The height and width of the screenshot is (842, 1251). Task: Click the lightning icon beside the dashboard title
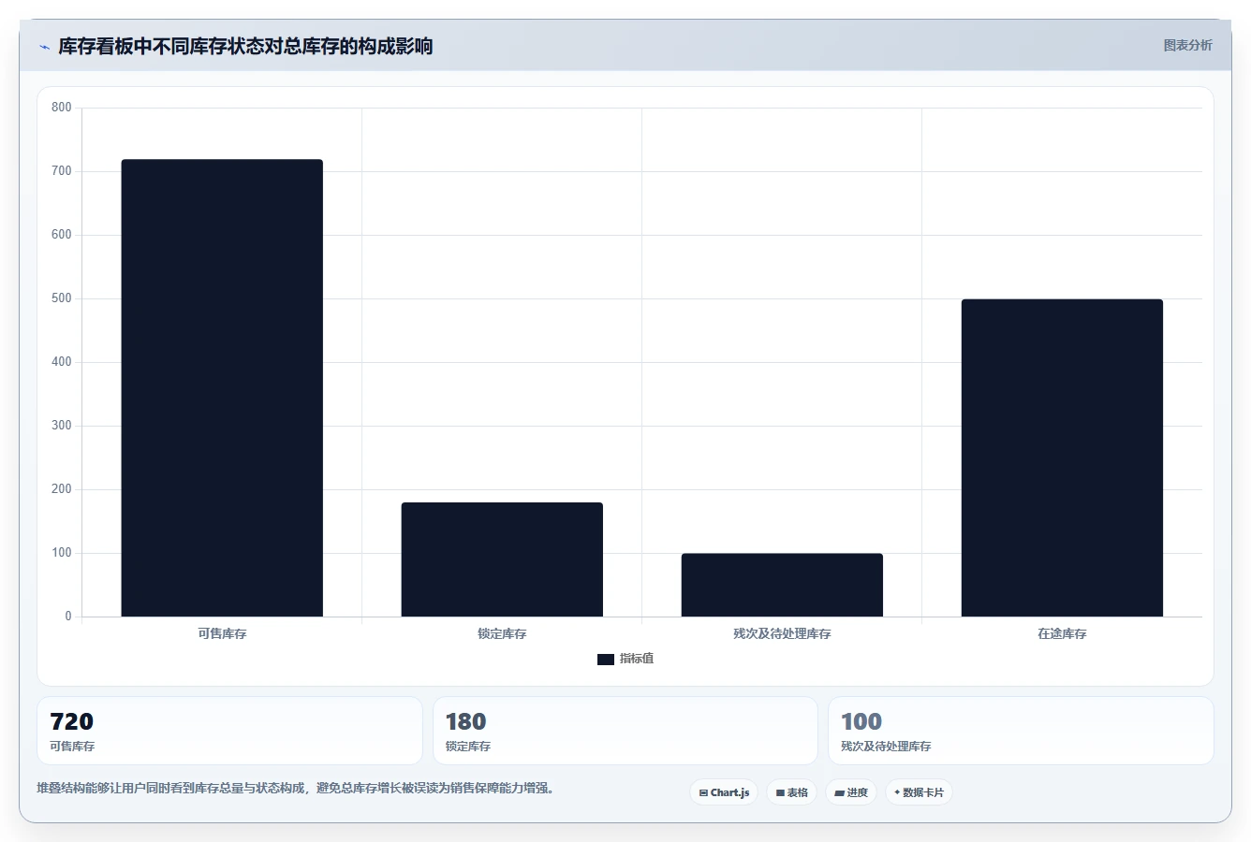tap(44, 47)
